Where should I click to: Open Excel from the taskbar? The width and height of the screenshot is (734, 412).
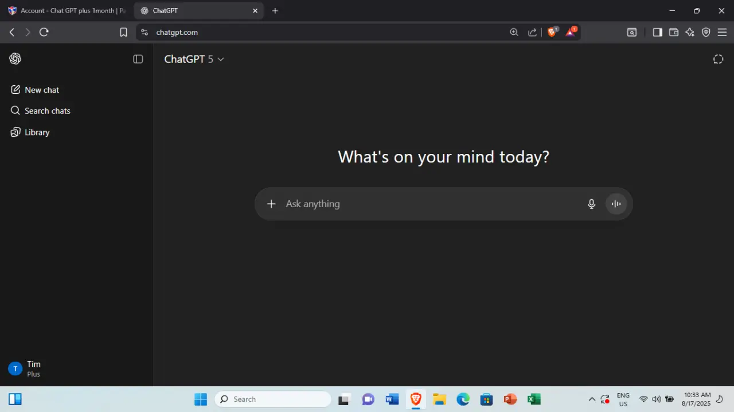point(534,399)
